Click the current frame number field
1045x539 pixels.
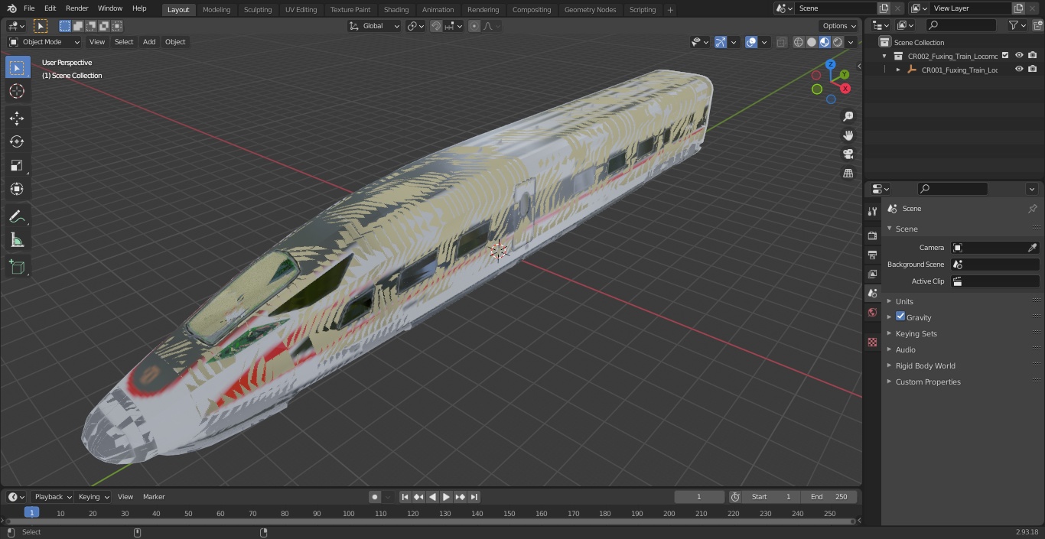pyautogui.click(x=698, y=497)
